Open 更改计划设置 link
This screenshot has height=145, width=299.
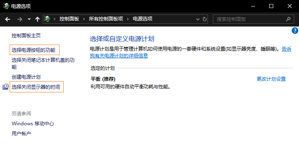(x=271, y=79)
